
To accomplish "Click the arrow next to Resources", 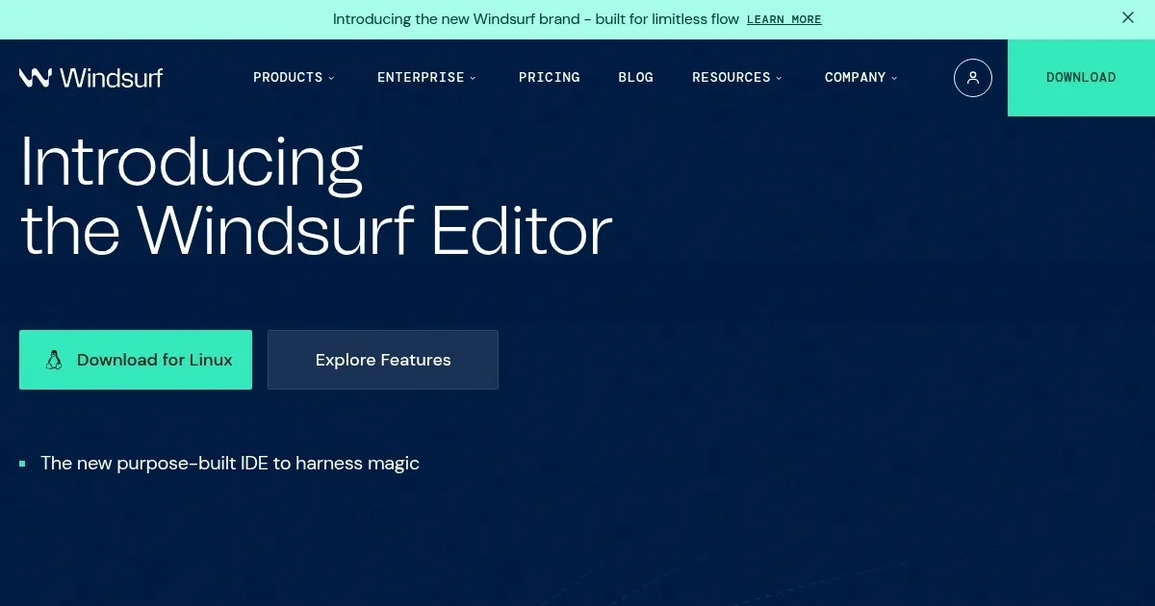I will (779, 78).
